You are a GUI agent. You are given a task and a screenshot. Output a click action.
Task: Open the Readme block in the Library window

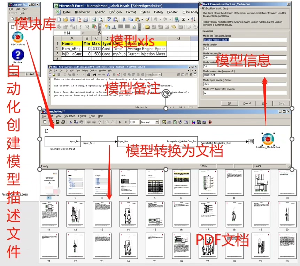pyautogui.click(x=18, y=54)
